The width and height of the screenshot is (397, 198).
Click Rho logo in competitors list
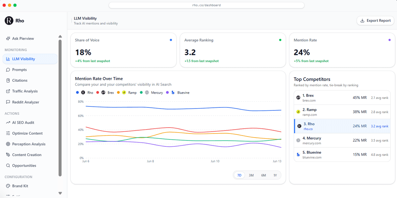tap(299, 126)
